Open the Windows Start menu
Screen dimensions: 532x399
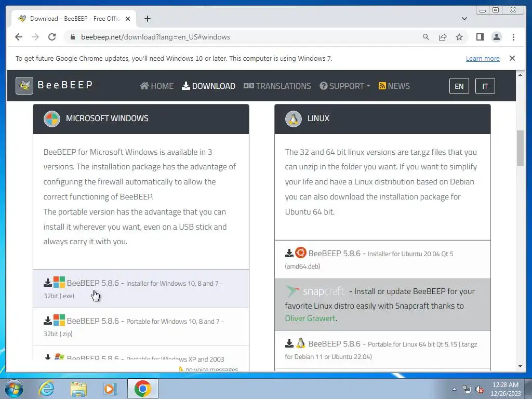[x=14, y=389]
